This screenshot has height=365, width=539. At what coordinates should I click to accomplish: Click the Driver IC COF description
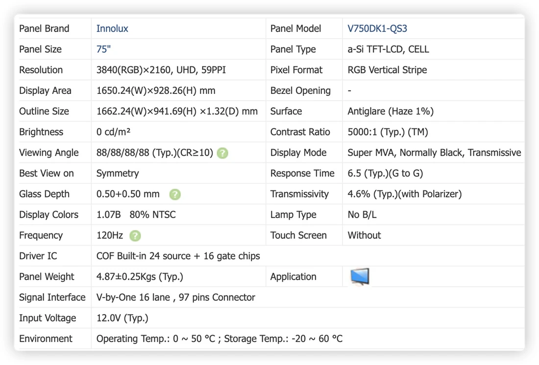point(178,256)
